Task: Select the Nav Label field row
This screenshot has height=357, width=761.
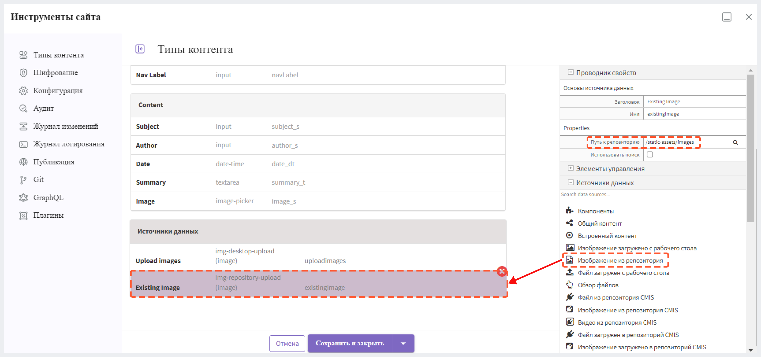Action: (x=318, y=75)
